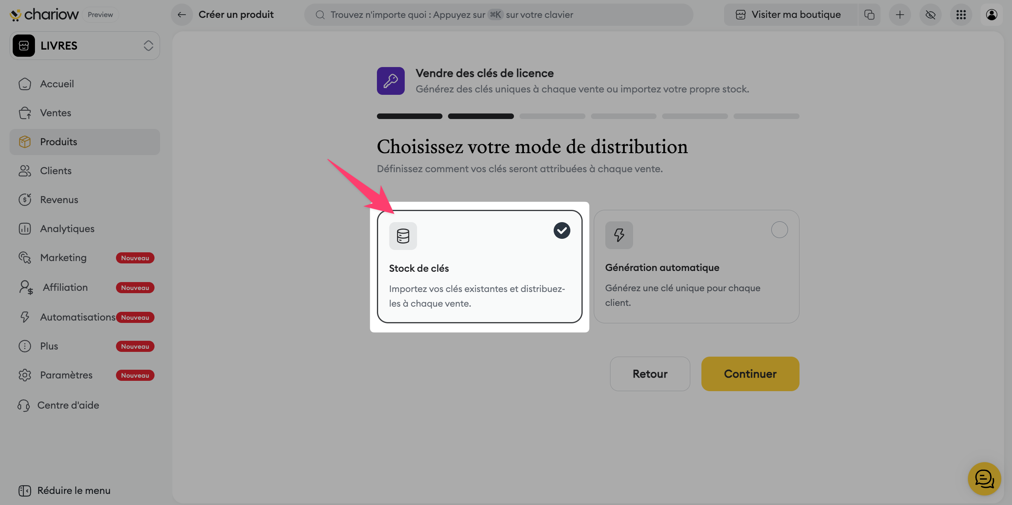Image resolution: width=1012 pixels, height=505 pixels.
Task: Toggle the crossed-eye visibility icon
Action: [930, 15]
